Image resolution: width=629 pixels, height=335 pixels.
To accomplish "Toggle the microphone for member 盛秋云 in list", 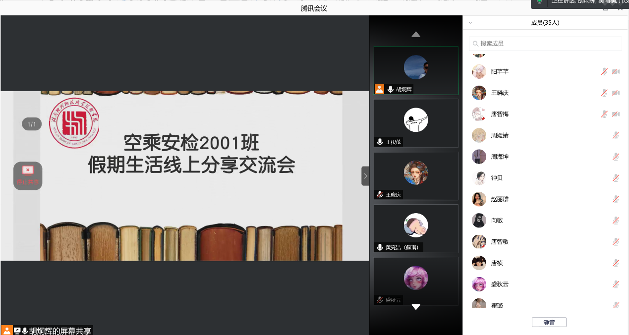I will (x=616, y=284).
